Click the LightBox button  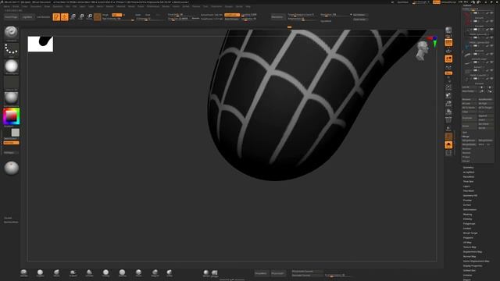point(27,17)
